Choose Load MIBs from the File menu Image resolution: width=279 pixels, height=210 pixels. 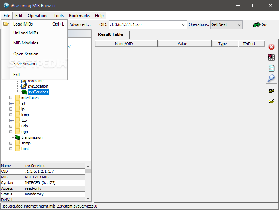pos(34,24)
